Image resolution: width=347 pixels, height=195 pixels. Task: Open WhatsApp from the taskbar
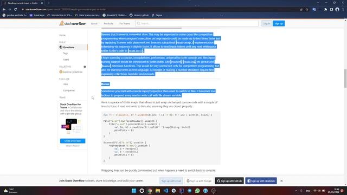click(x=197, y=191)
